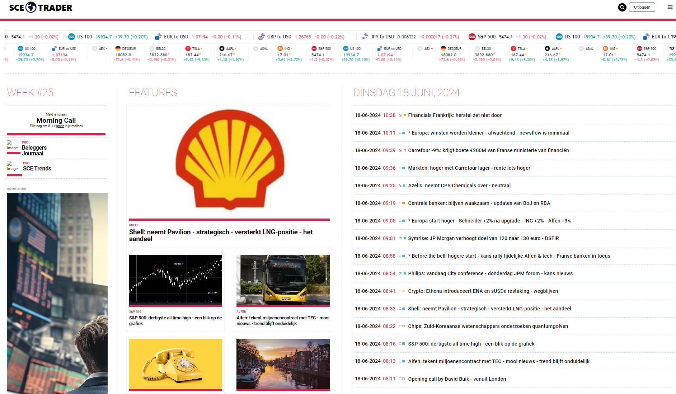The height and width of the screenshot is (394, 676).
Task: Click the red SHELL tag above feature headline
Action: 133,225
